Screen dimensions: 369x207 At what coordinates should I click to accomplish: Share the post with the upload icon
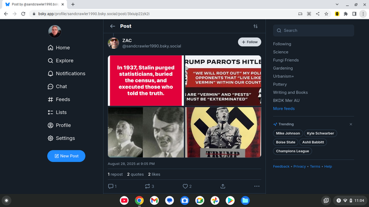tap(223, 186)
